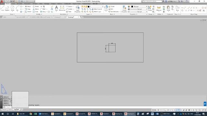Viewport: 207px width, 116px height.
Task: Click the Array tool
Action: coord(43,12)
